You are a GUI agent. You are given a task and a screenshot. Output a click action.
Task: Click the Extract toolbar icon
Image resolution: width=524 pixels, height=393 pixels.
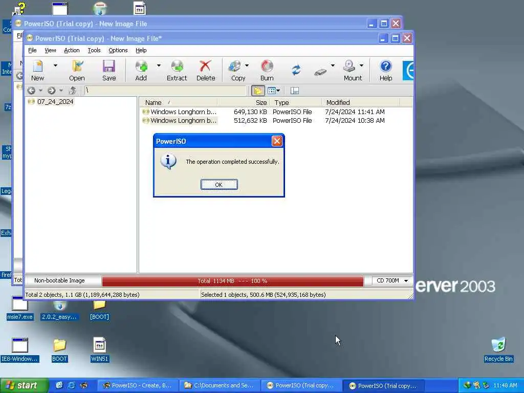click(177, 67)
